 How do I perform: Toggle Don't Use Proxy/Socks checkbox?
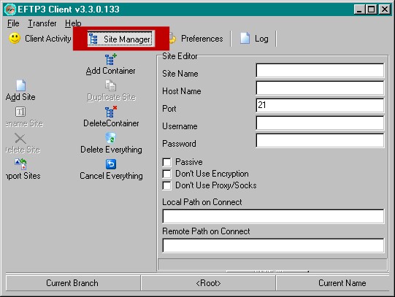tap(166, 186)
